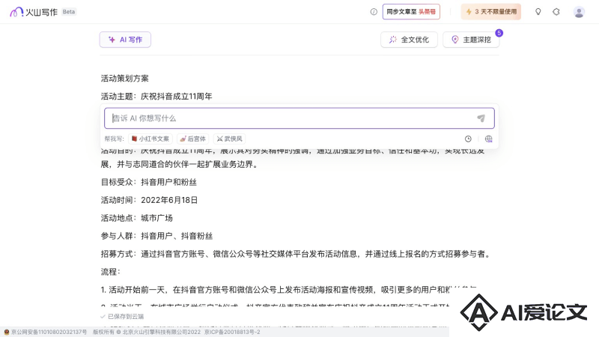Click the 版权所有 北京火山引擎科技有限公司2022 text
Viewport: 599px width, 337px height.
tap(147, 332)
